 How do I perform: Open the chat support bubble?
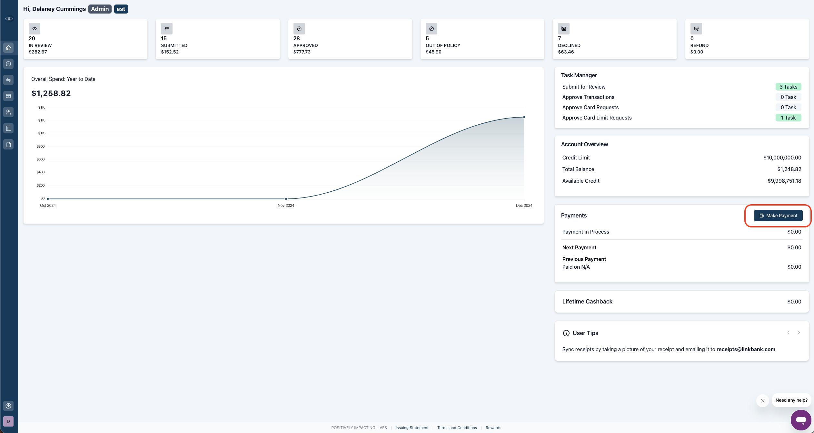pyautogui.click(x=800, y=420)
